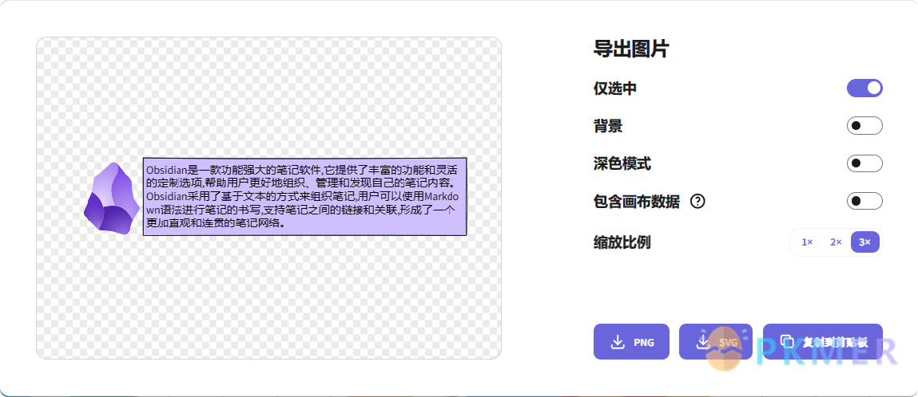Enable the 背景 (background) toggle
918x397 pixels.
pyautogui.click(x=864, y=125)
